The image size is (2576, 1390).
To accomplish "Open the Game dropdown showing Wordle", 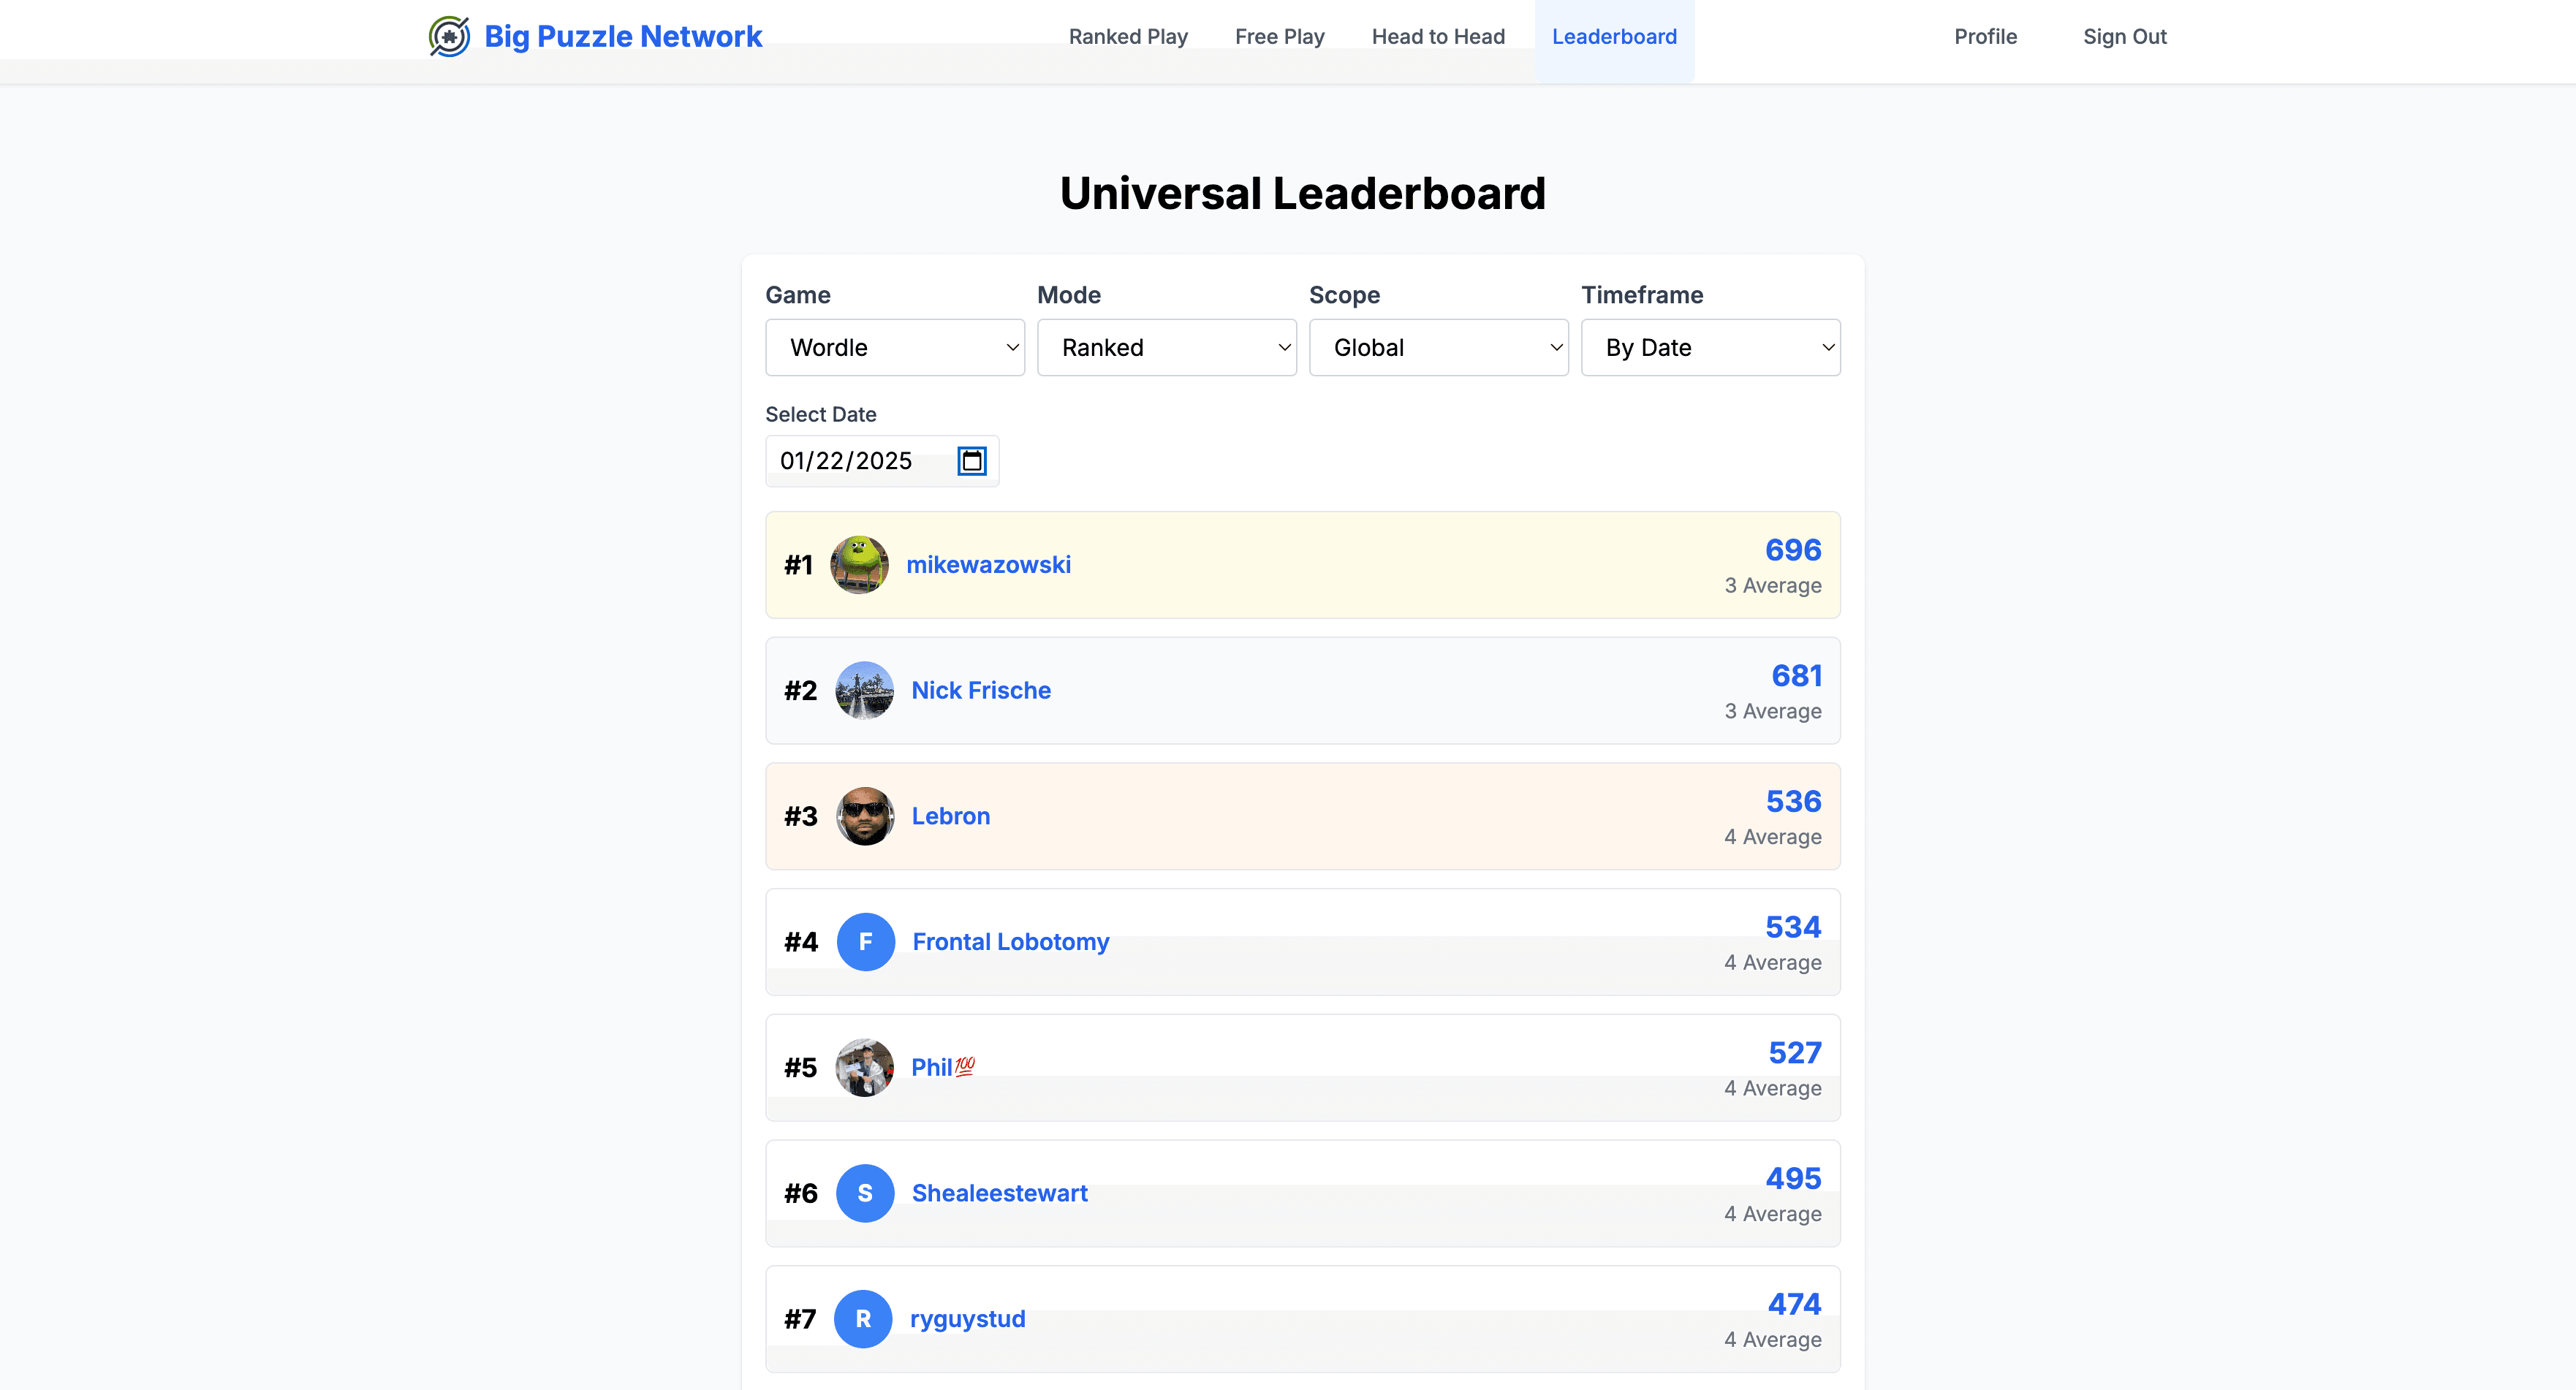I will pyautogui.click(x=895, y=347).
